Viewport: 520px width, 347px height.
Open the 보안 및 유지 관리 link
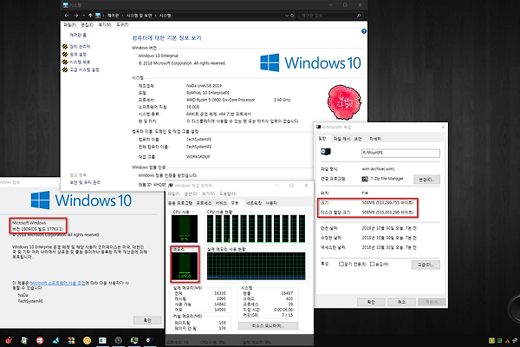coord(85,182)
